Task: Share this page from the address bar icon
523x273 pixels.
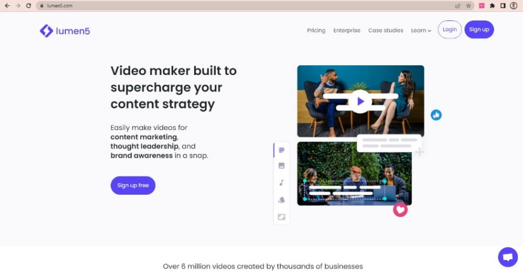Action: (x=458, y=6)
